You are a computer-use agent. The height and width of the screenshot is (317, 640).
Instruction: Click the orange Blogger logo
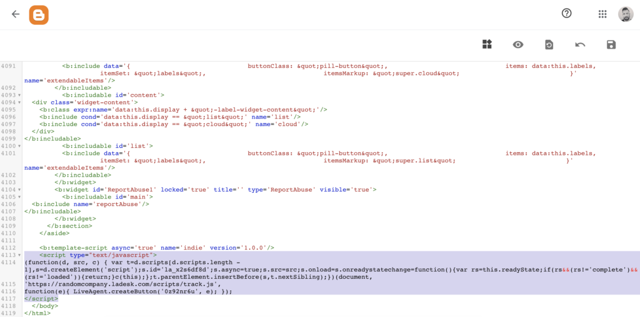click(39, 14)
